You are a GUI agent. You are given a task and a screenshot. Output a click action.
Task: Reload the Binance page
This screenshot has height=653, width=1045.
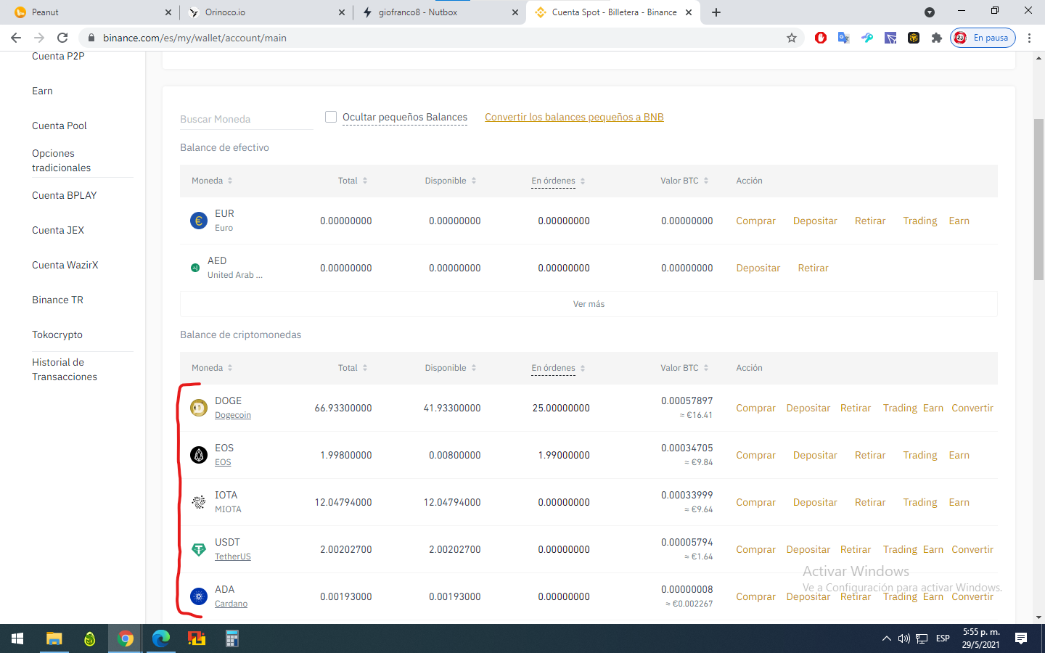(62, 38)
